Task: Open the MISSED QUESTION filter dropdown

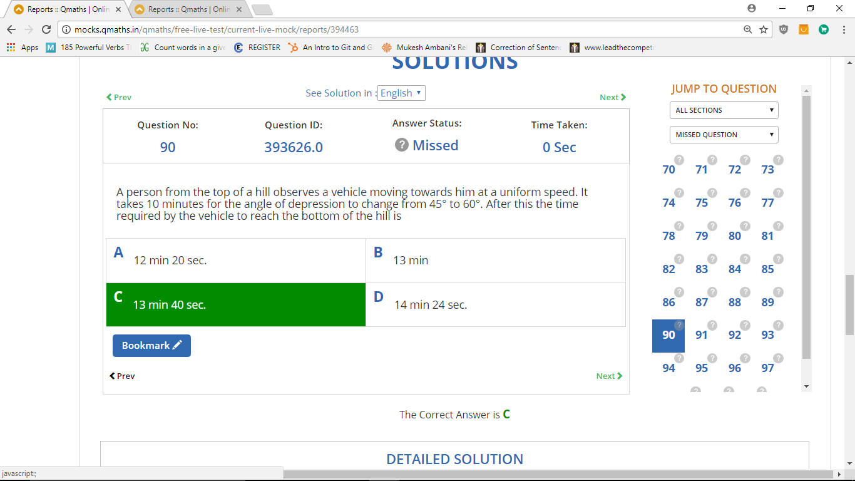Action: click(x=724, y=135)
